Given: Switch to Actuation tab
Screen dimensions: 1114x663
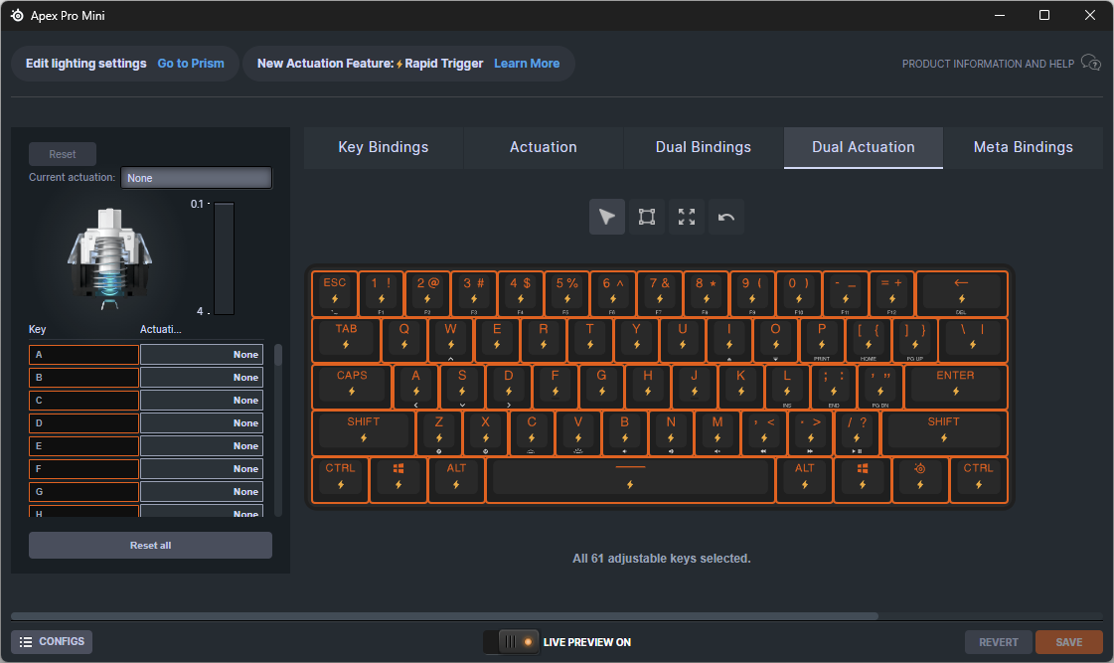Looking at the screenshot, I should click(543, 147).
